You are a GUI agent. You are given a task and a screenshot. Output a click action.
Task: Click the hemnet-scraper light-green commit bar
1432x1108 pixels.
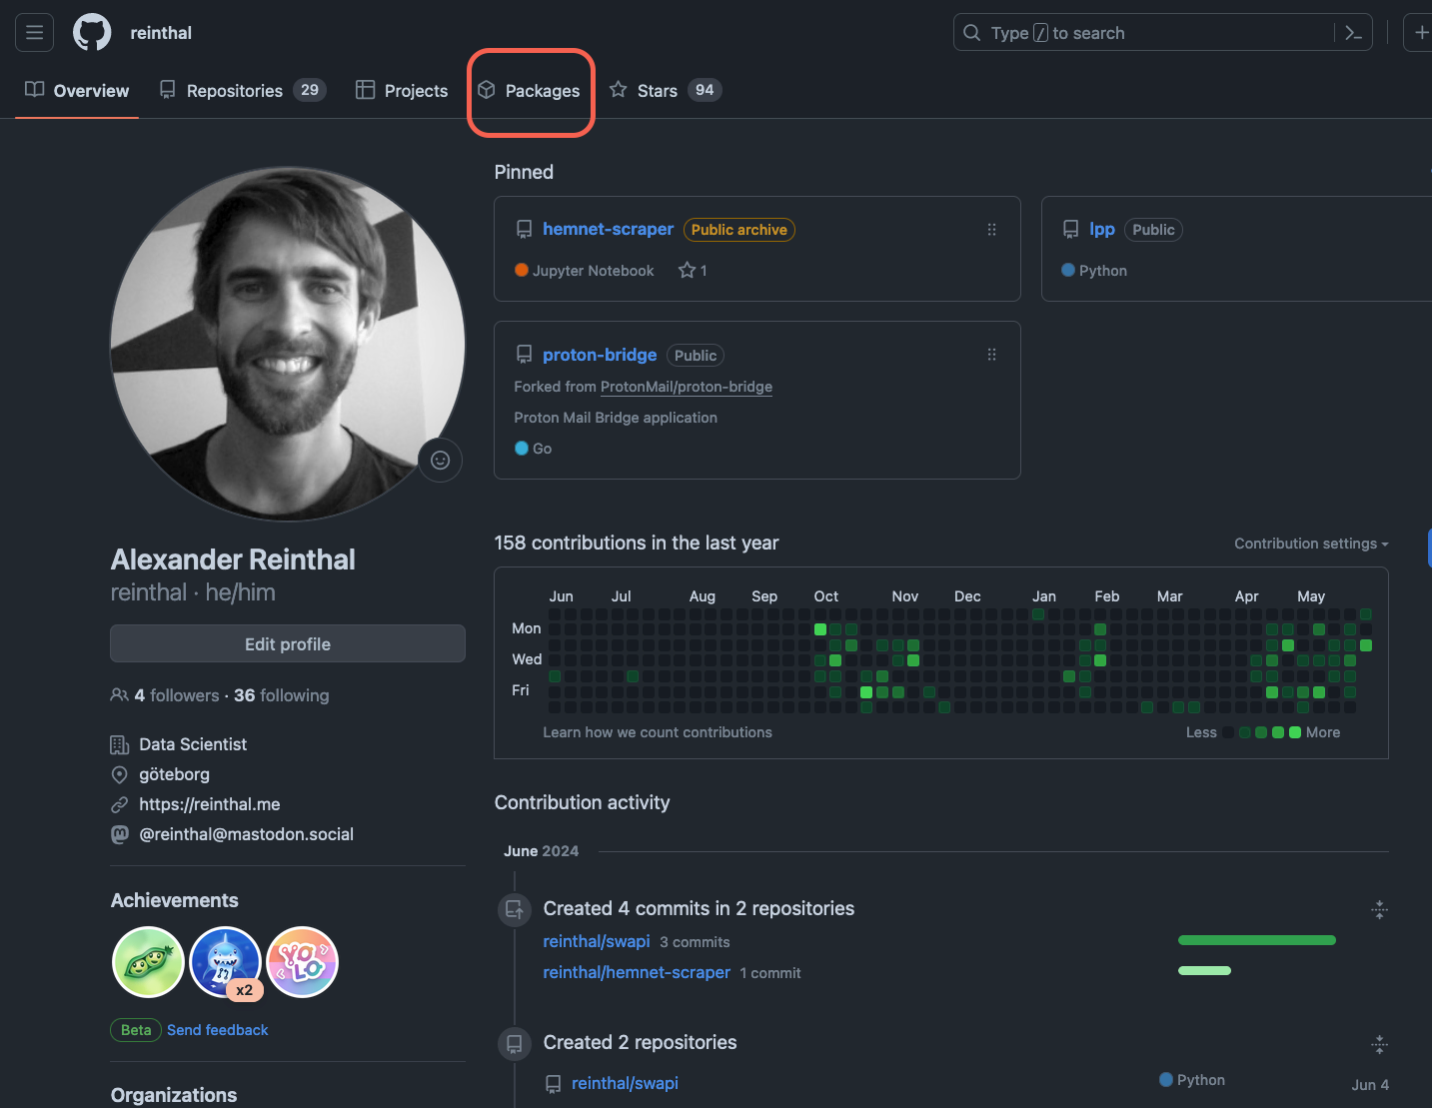coord(1204,970)
